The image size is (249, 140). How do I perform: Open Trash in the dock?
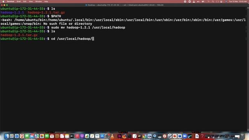pos(243,136)
